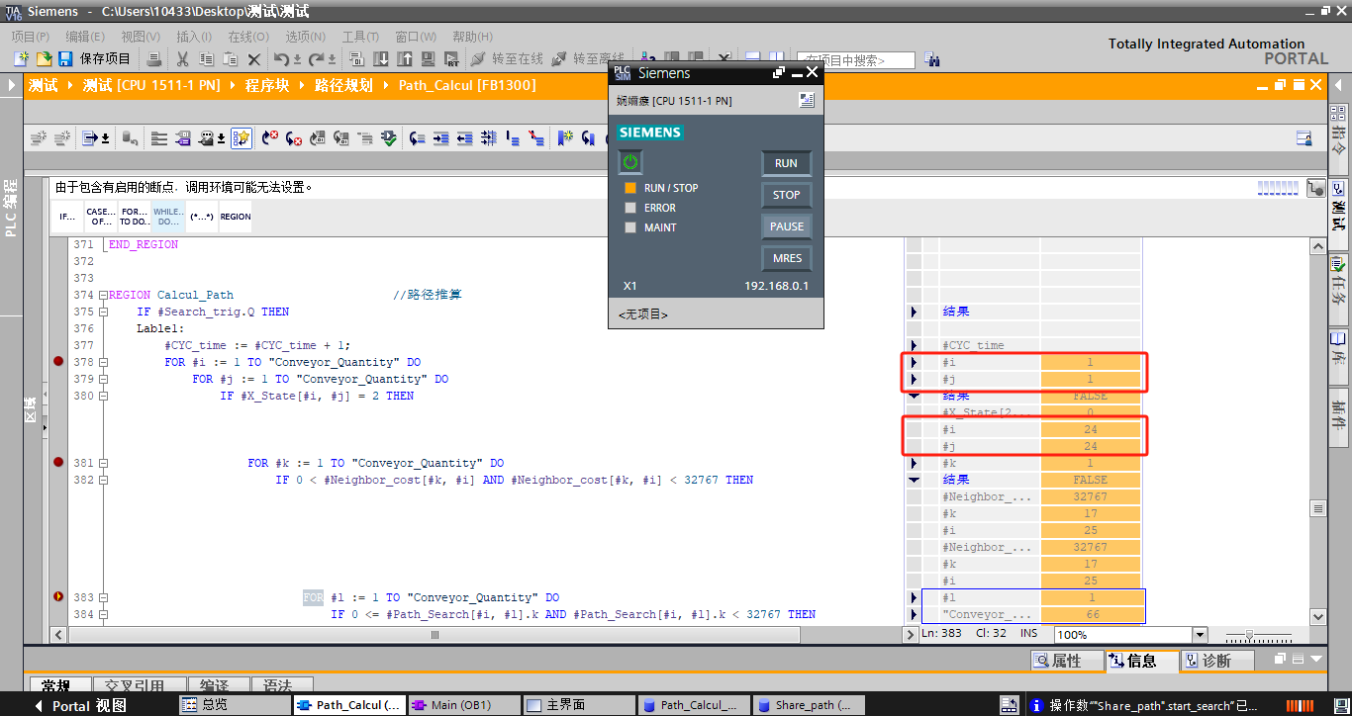
Task: Insert the REGION snippet from favorites
Action: tap(235, 217)
